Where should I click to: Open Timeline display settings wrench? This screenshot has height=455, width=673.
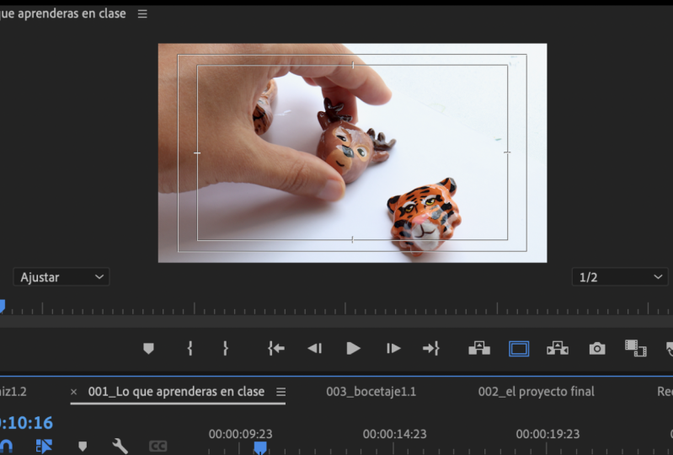(x=120, y=446)
